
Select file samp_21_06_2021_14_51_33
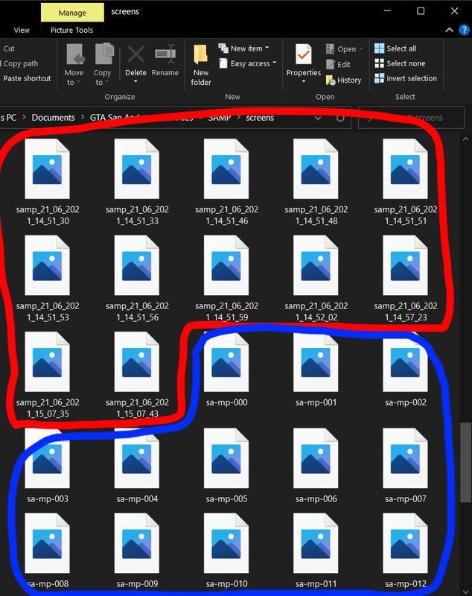coord(137,182)
